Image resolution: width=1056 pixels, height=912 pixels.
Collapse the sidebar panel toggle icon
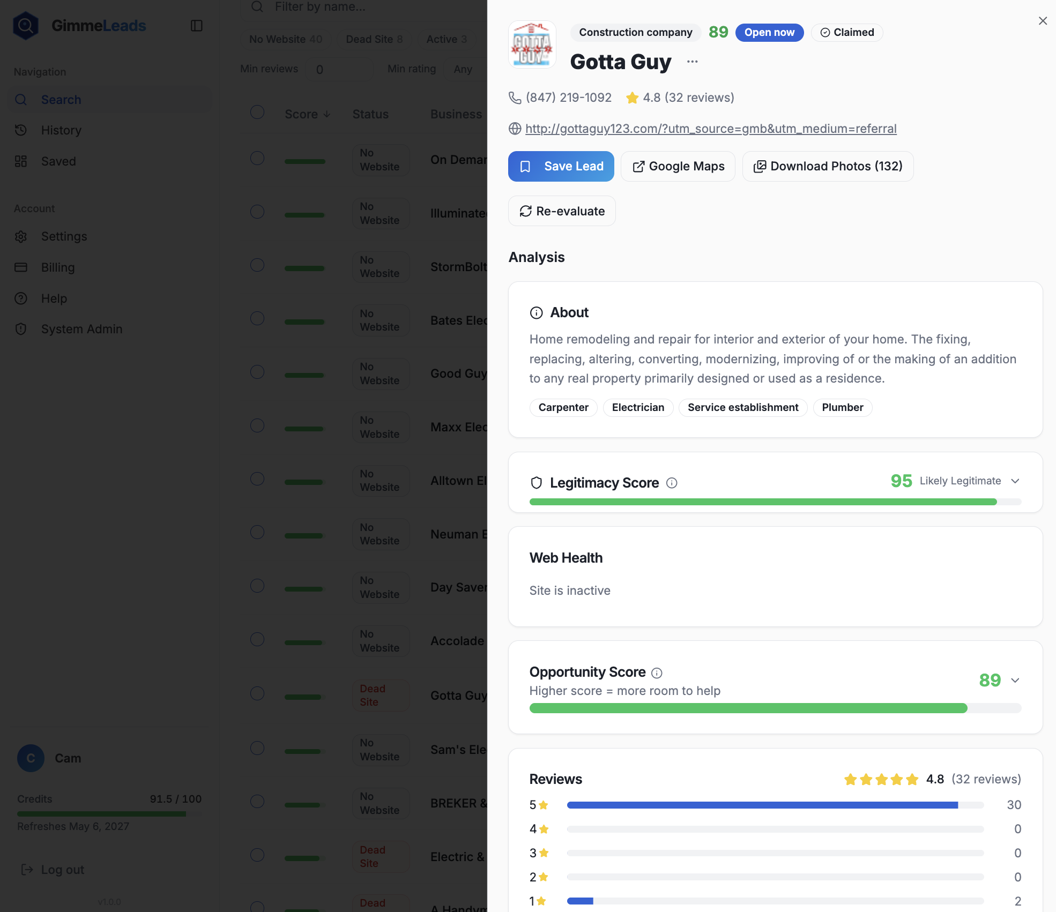197,26
